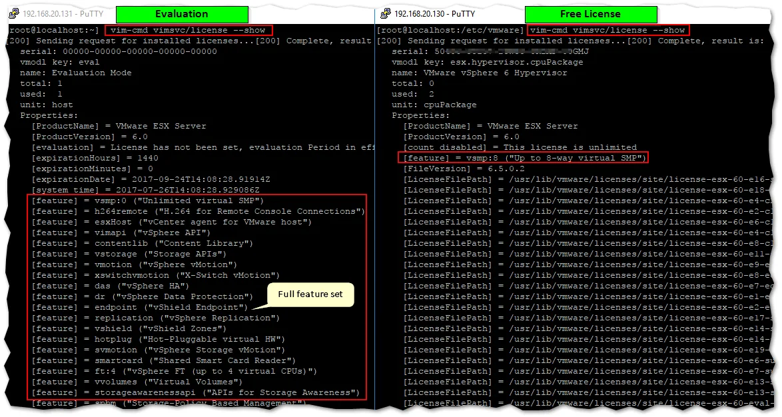
Task: Click the 'name: VMware vSphere 6 Hypervisor' line
Action: click(480, 73)
